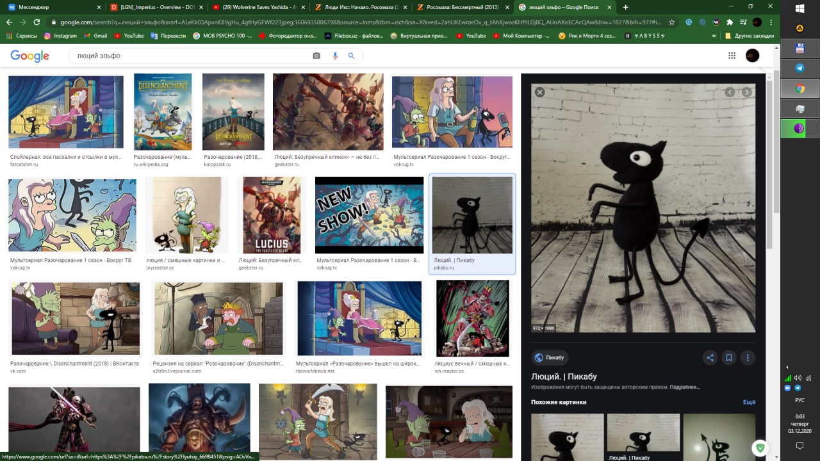The image size is (820, 461).
Task: Switch to Wolverine Saves Yashida YouTube tab
Action: coord(258,7)
